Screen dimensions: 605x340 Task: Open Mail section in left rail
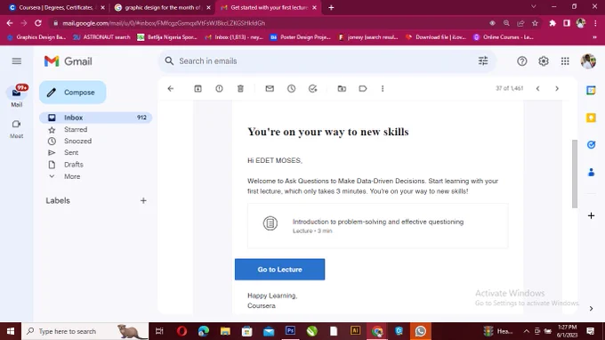point(17,96)
